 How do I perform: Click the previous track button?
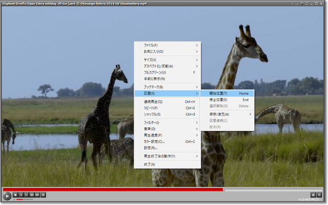pos(21,195)
